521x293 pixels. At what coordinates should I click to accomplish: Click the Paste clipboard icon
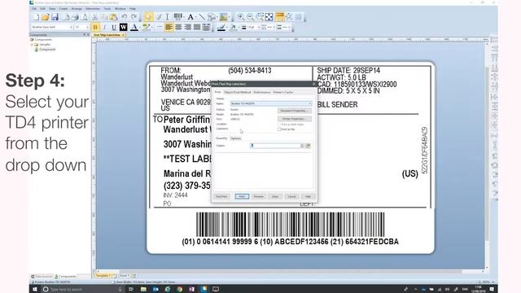(x=114, y=17)
